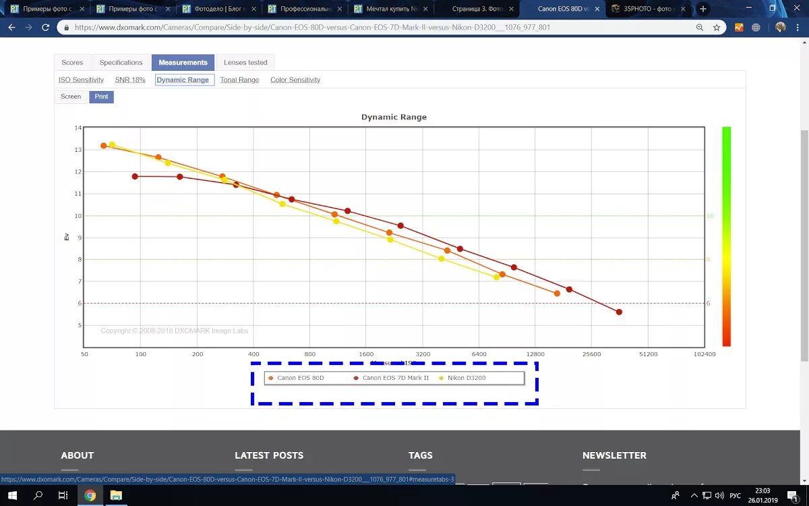Click the first Nikon D3200 yellow data point
Image resolution: width=809 pixels, height=506 pixels.
tap(113, 144)
